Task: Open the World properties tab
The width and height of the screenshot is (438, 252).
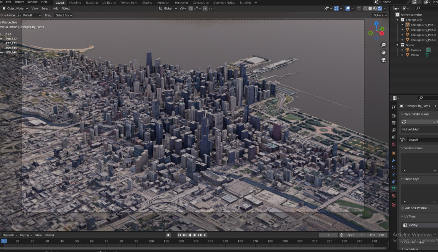Action: 393,144
